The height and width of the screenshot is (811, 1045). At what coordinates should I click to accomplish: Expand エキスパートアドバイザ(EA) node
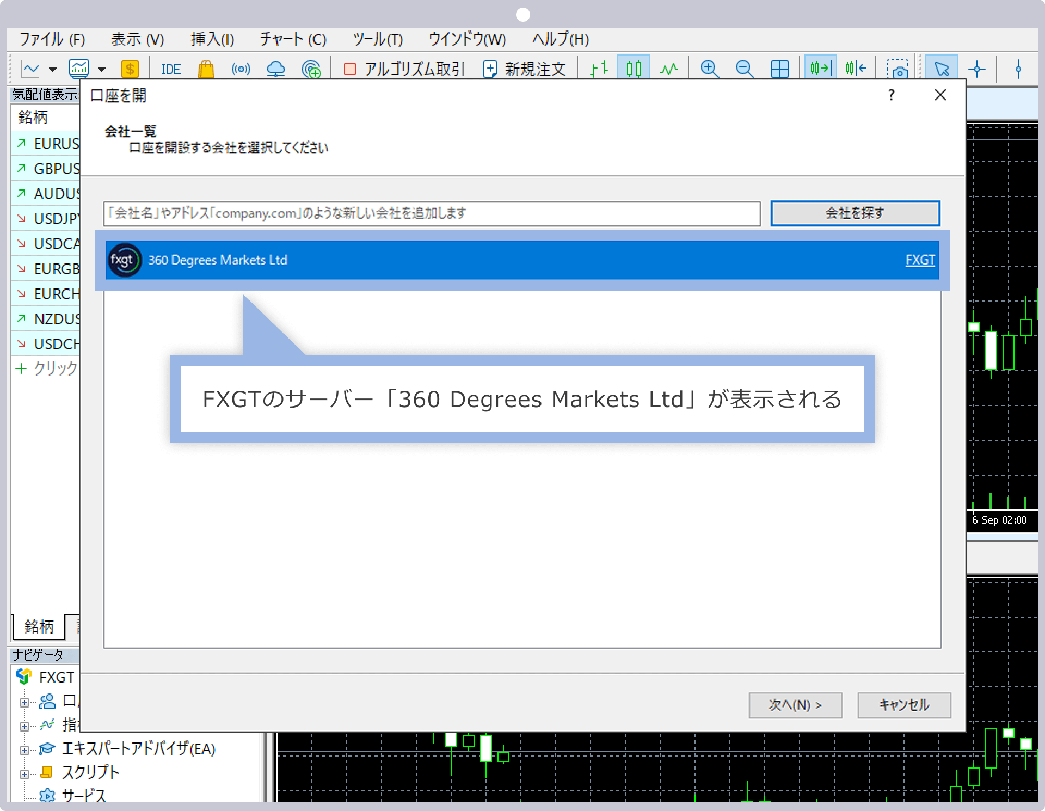pos(24,750)
